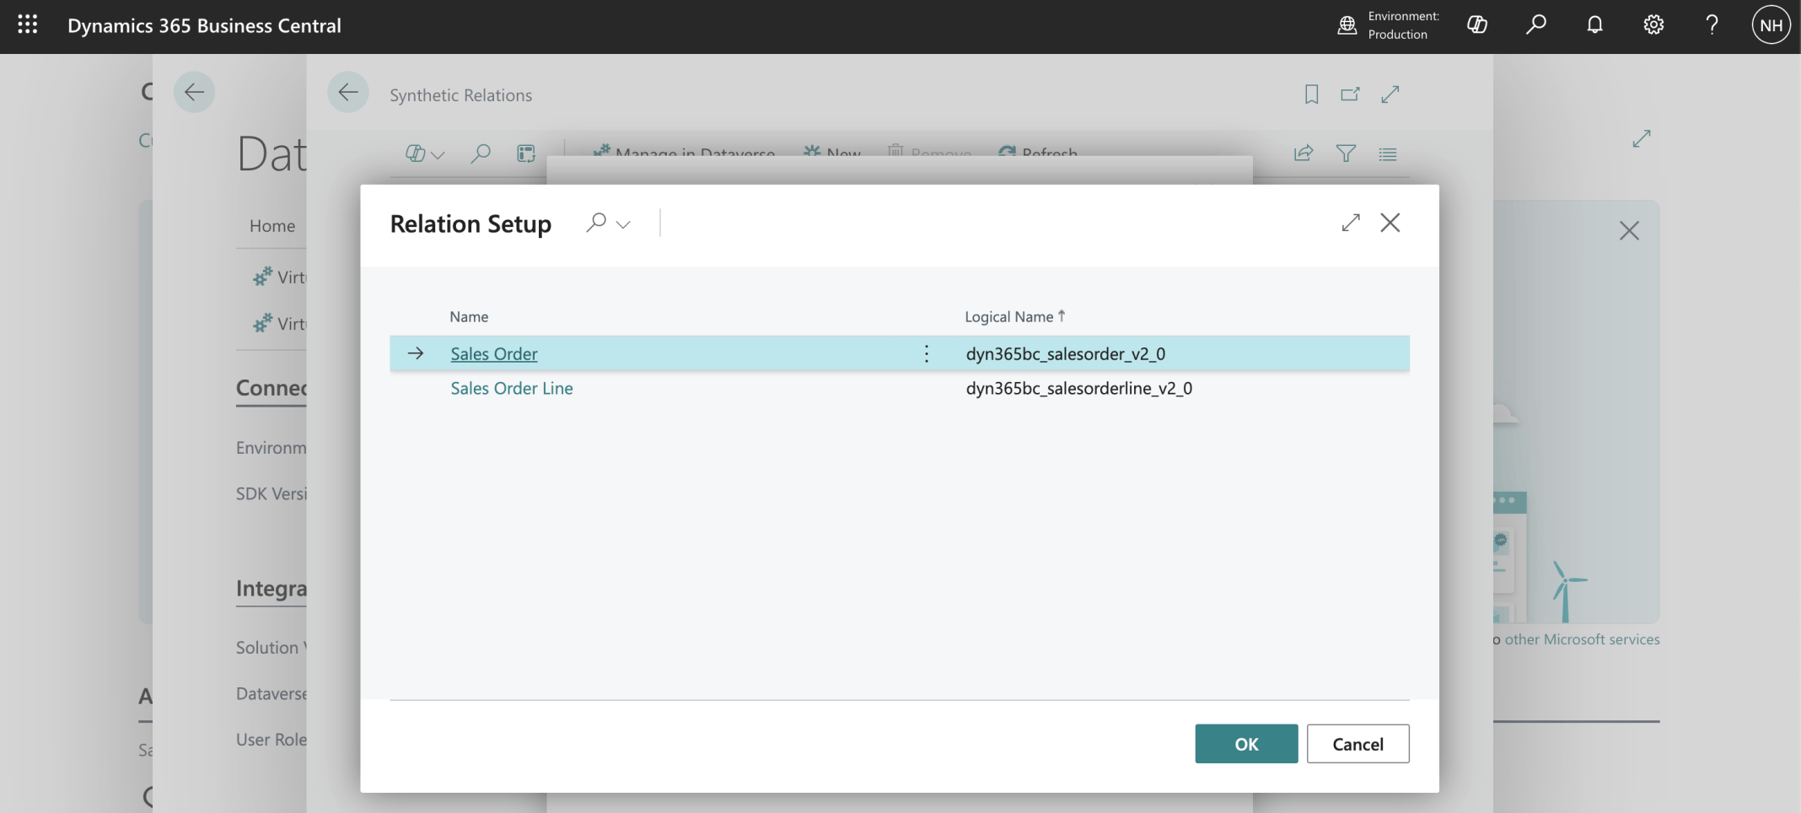Open the app launcher waffle menu
Image resolution: width=1801 pixels, height=813 pixels.
pyautogui.click(x=28, y=24)
